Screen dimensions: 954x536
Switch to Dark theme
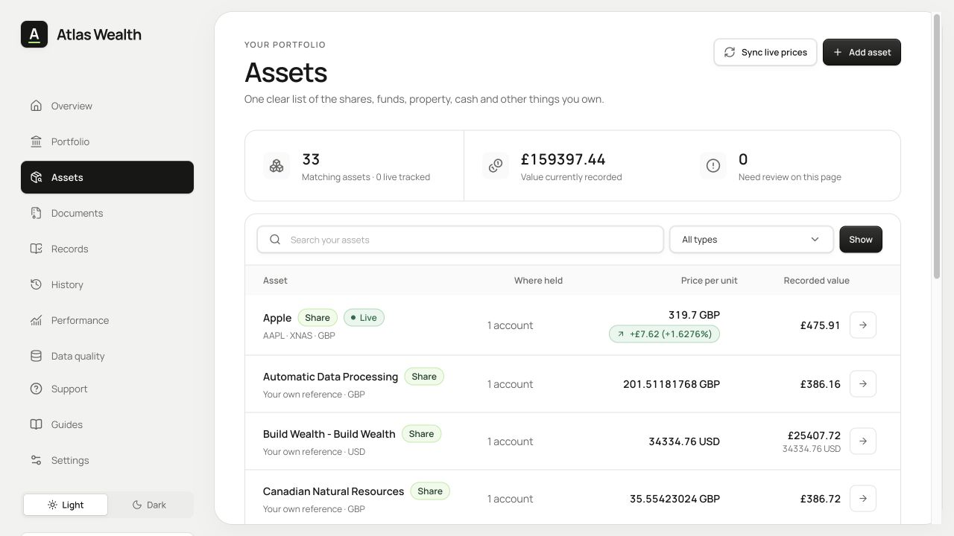pos(149,505)
